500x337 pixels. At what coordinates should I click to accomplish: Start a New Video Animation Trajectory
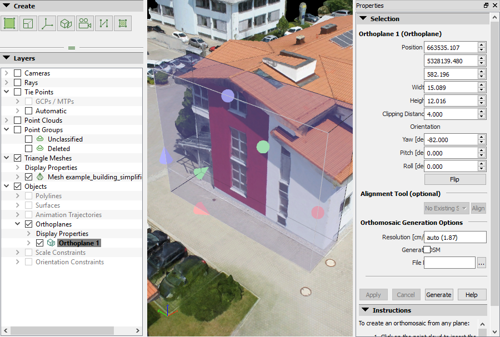click(85, 23)
